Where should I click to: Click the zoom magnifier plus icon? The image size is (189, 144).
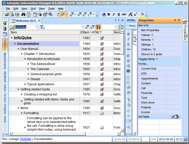coord(50,14)
